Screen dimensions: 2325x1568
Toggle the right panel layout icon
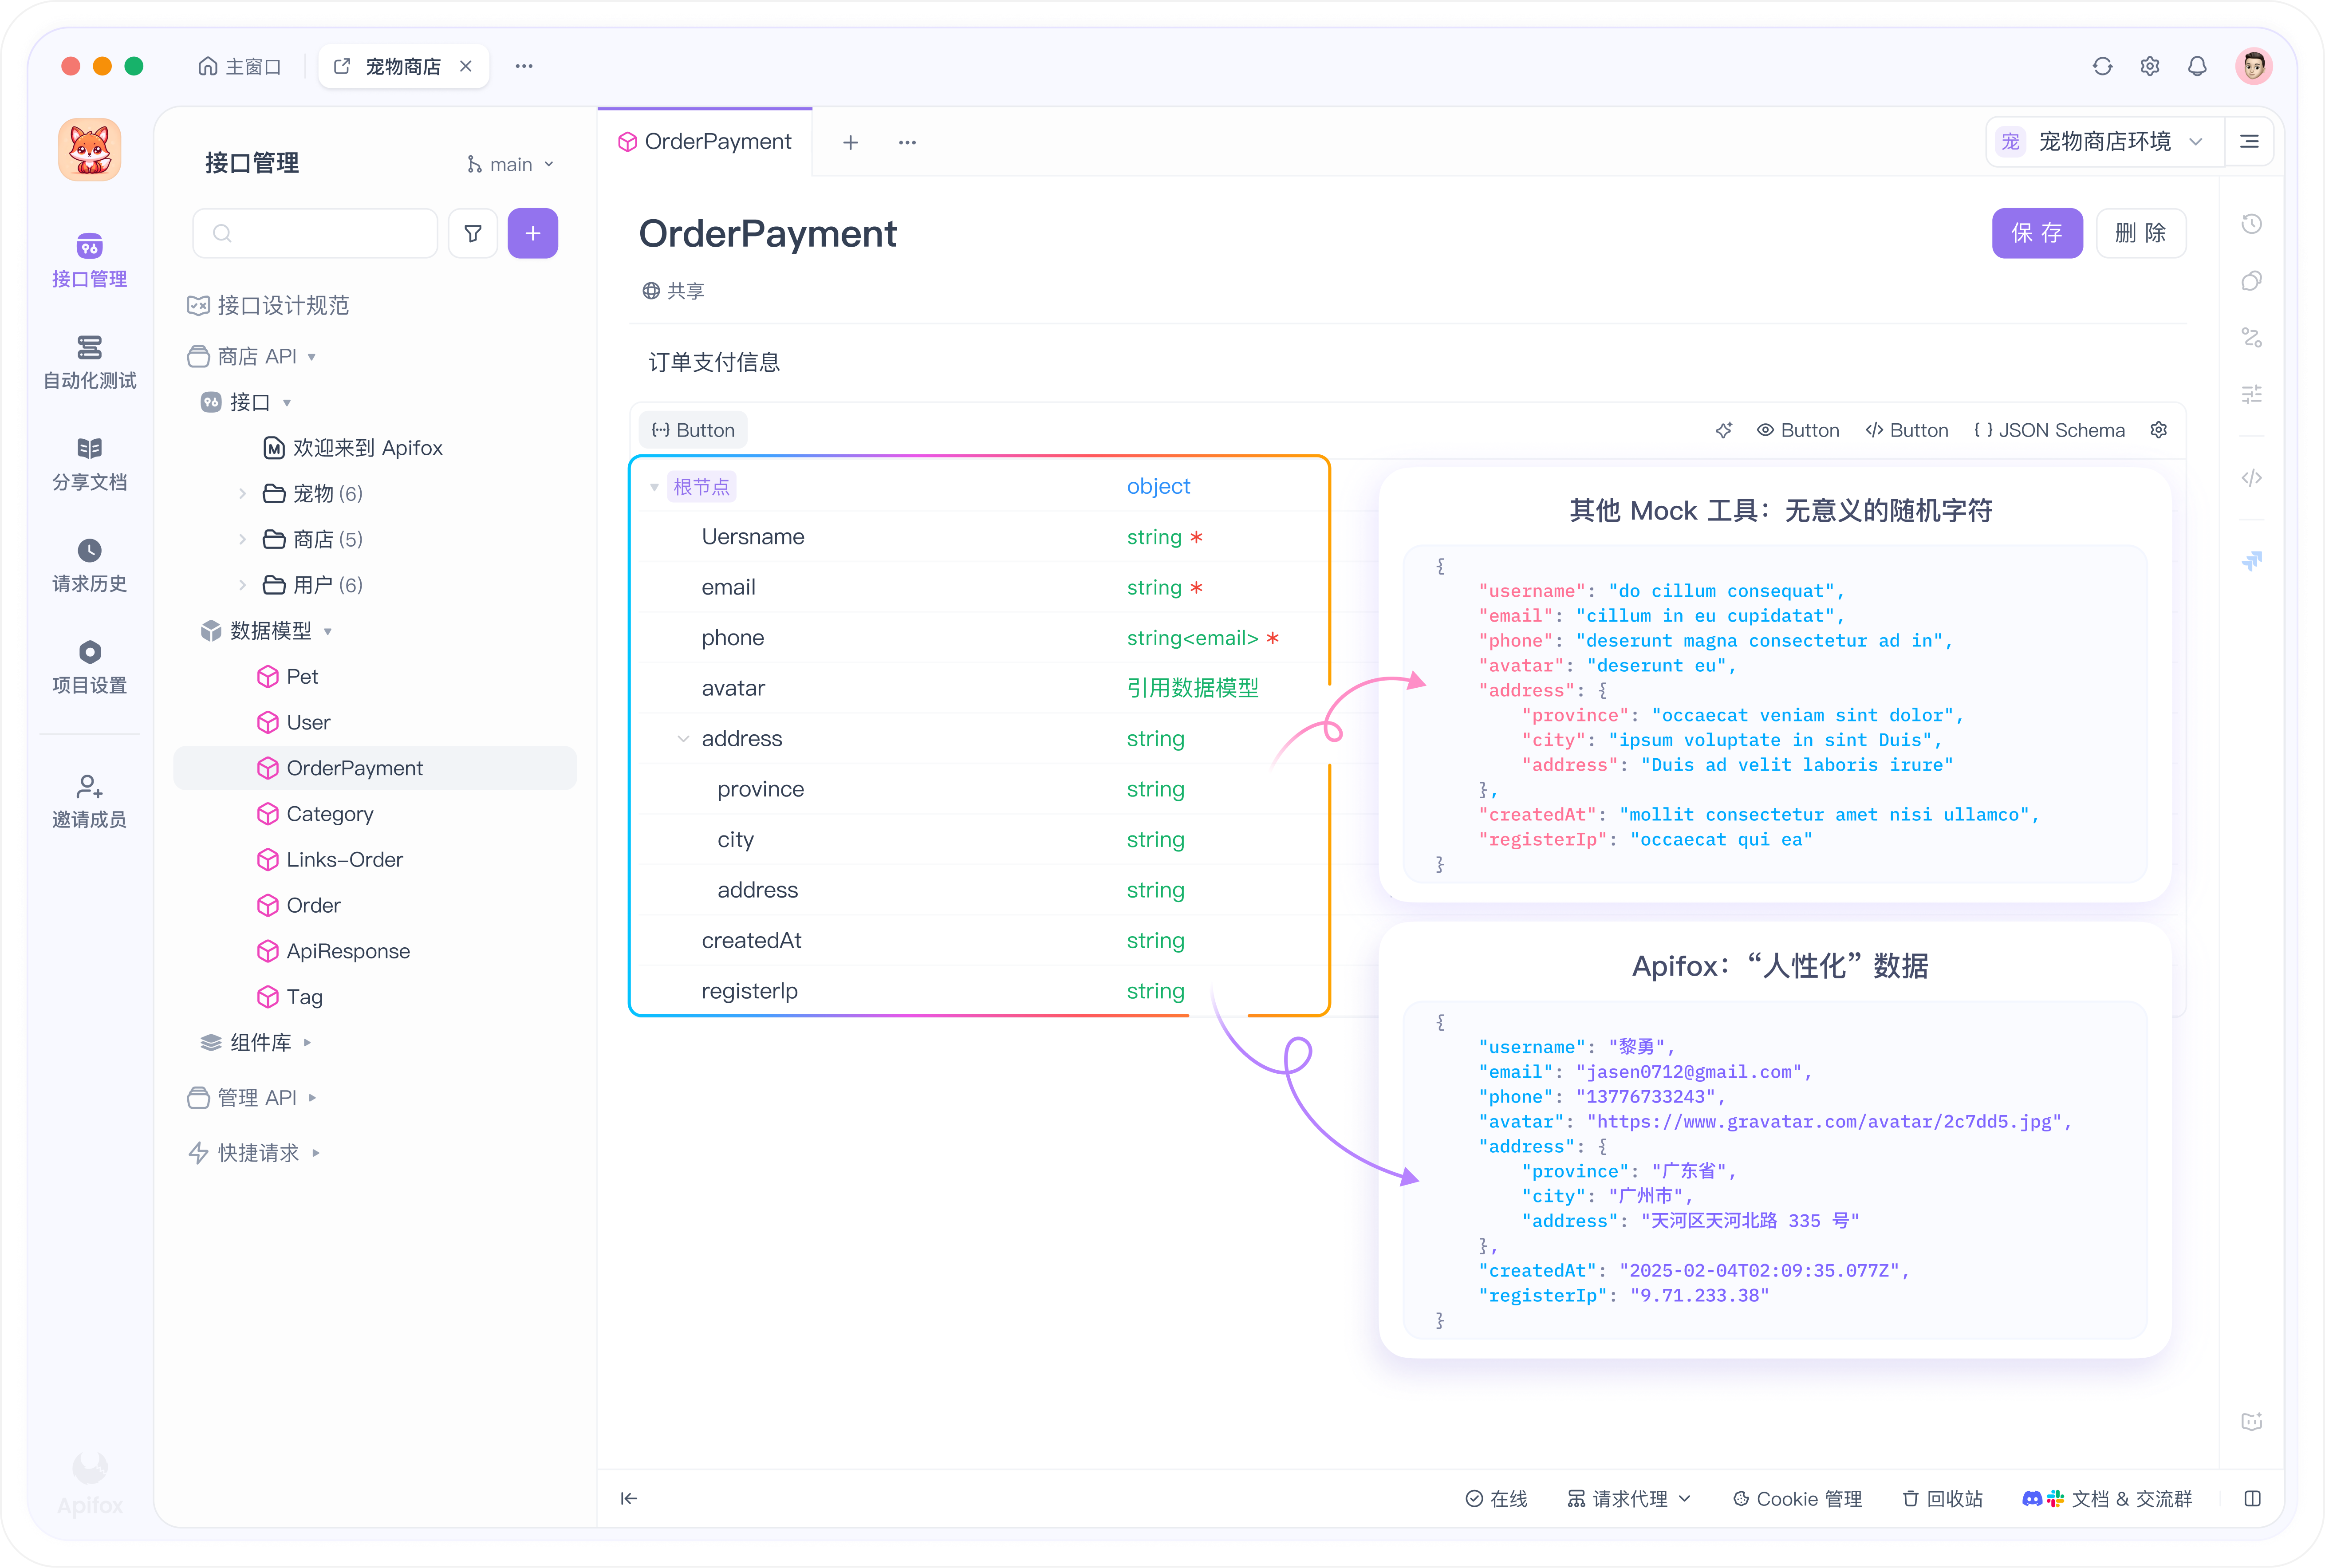point(2252,1498)
